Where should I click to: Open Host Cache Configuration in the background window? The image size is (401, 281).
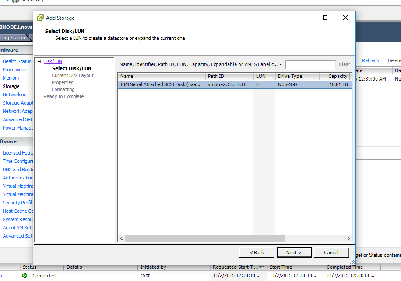(18, 211)
